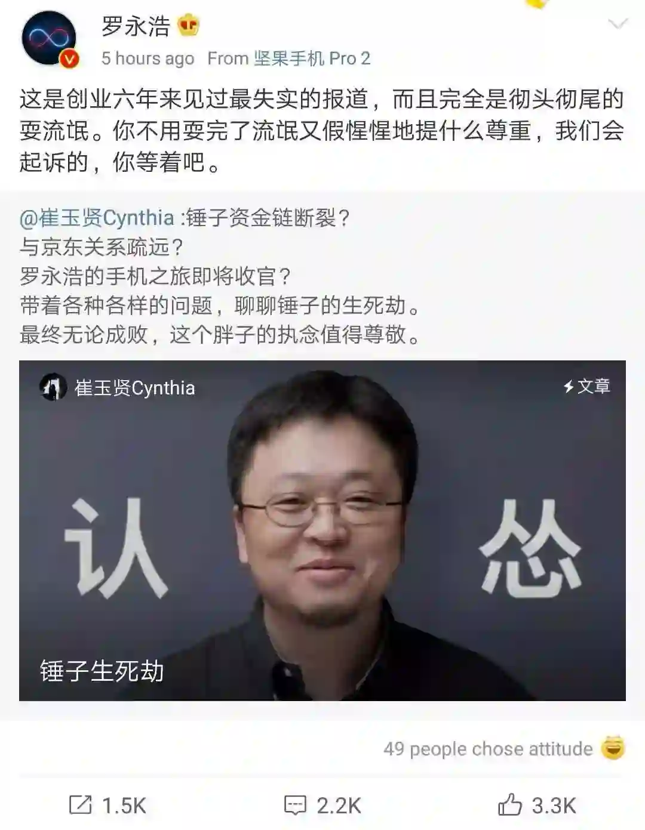
Task: Tap the 2.2K comment count
Action: [339, 806]
